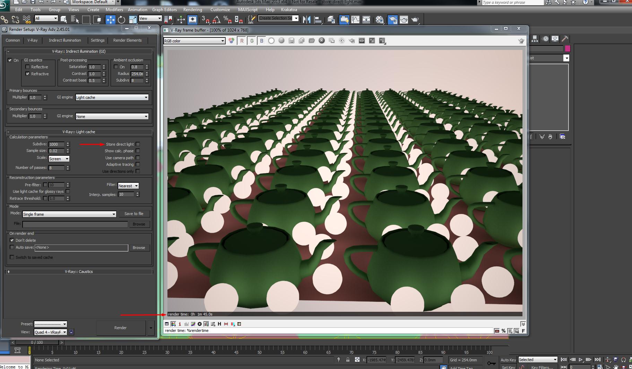This screenshot has height=369, width=632.
Task: Click the Subdivs 1000 input field
Action: [x=57, y=144]
